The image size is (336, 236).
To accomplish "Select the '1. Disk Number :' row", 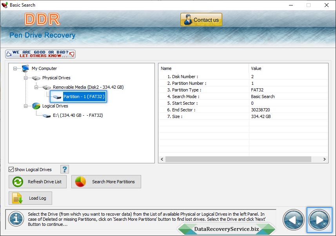I will click(x=243, y=77).
